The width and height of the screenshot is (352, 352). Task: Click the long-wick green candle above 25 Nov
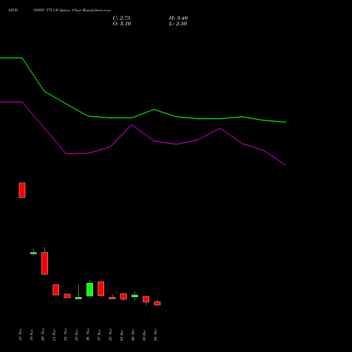(x=78, y=298)
